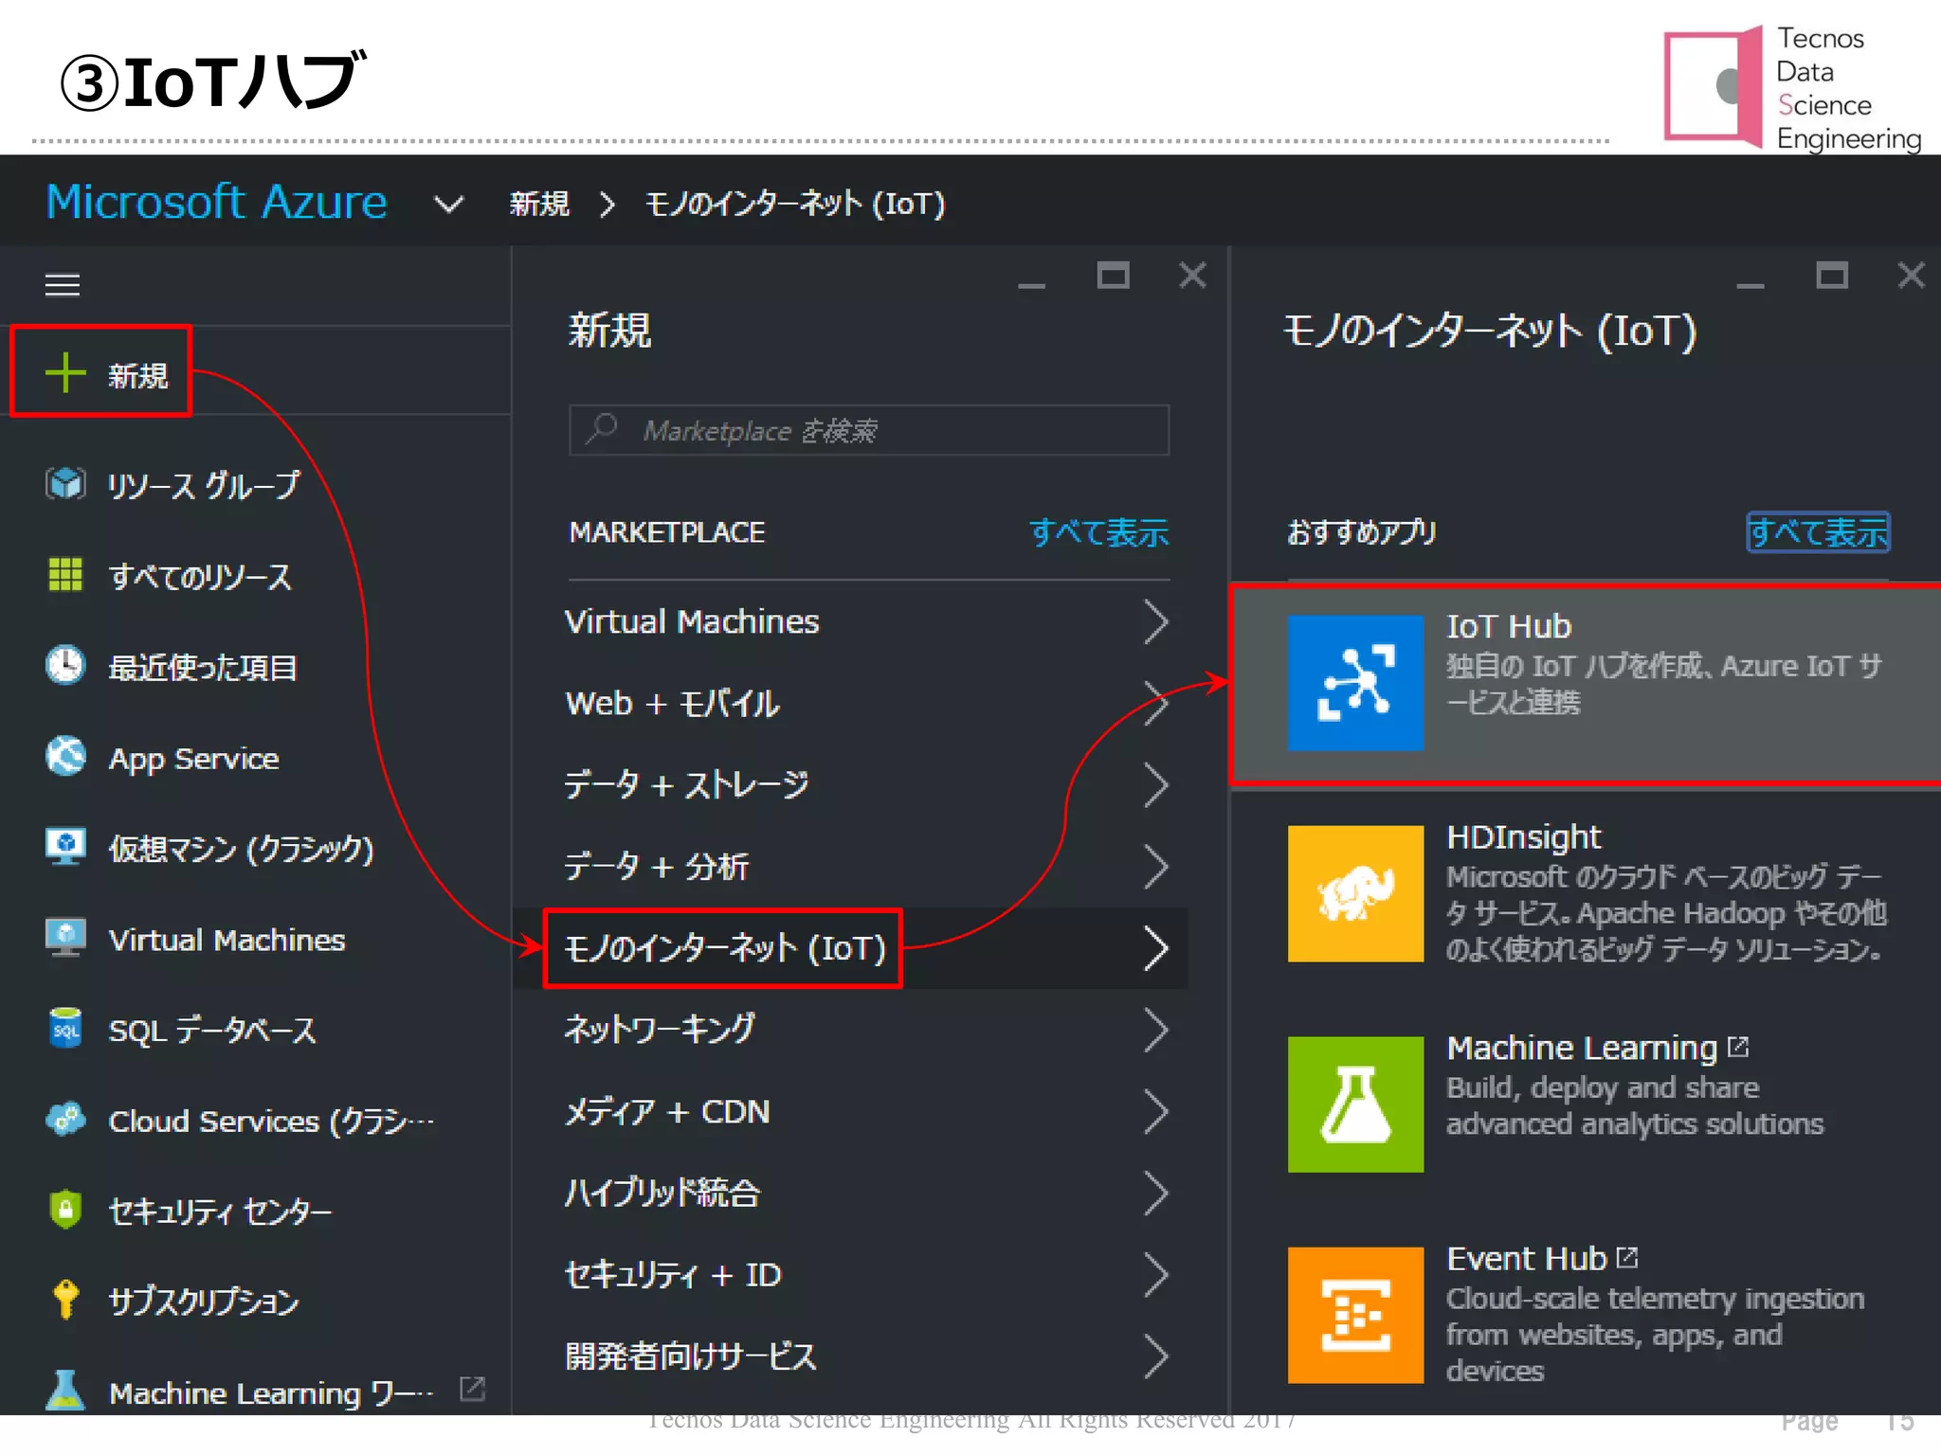This screenshot has width=1941, height=1455.
Task: Click the subscription key icon
Action: (65, 1299)
